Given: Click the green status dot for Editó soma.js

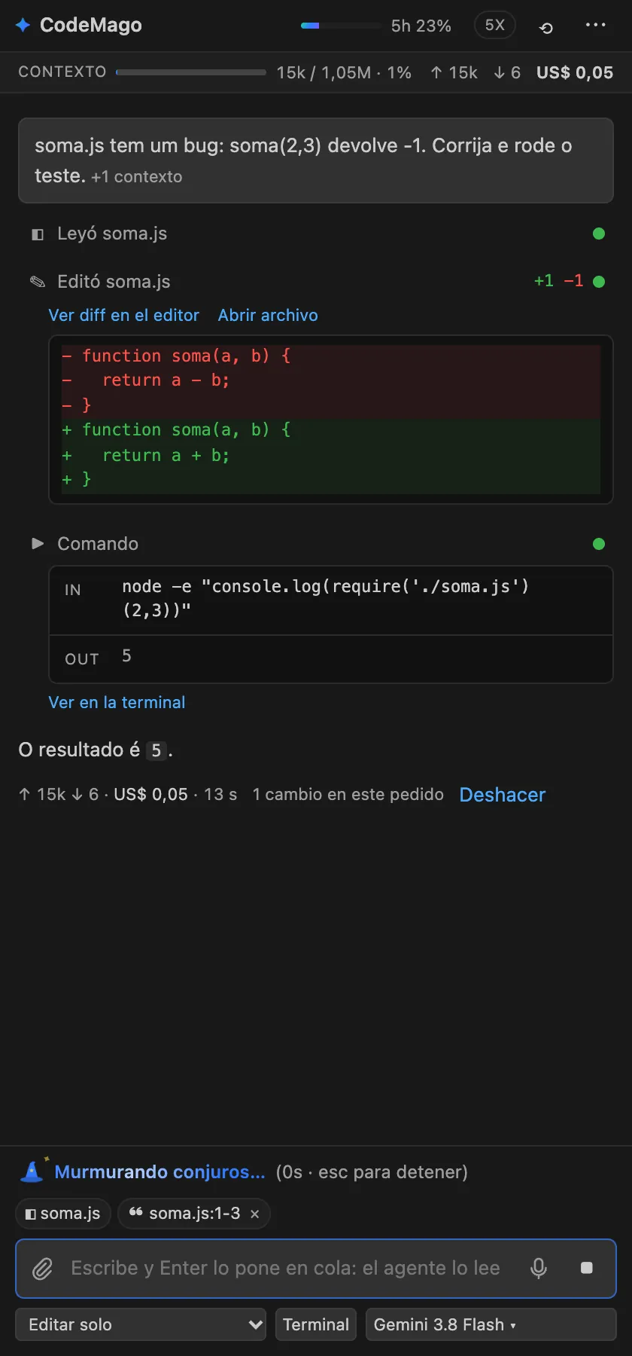Looking at the screenshot, I should click(x=599, y=282).
